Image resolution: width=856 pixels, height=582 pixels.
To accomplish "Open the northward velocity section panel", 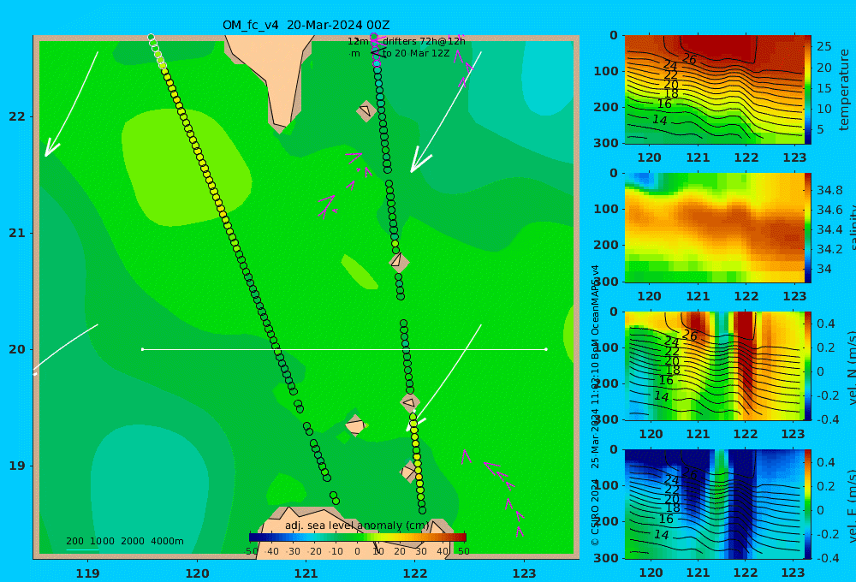I will pos(714,365).
